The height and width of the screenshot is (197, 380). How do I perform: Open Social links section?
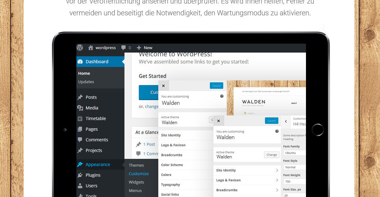coord(186,194)
